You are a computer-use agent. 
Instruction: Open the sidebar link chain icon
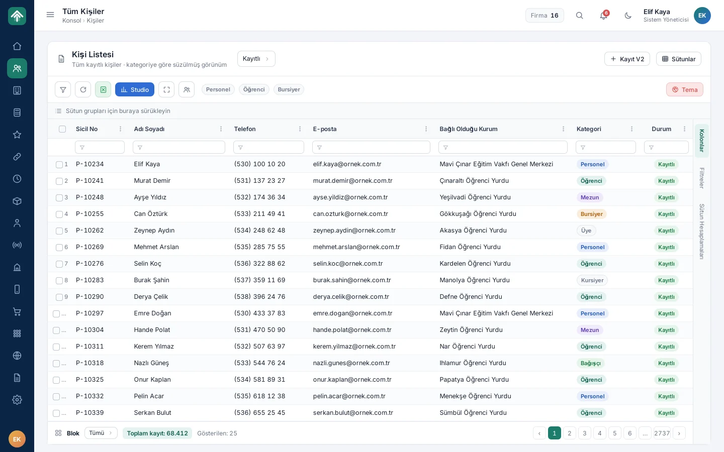point(17,157)
